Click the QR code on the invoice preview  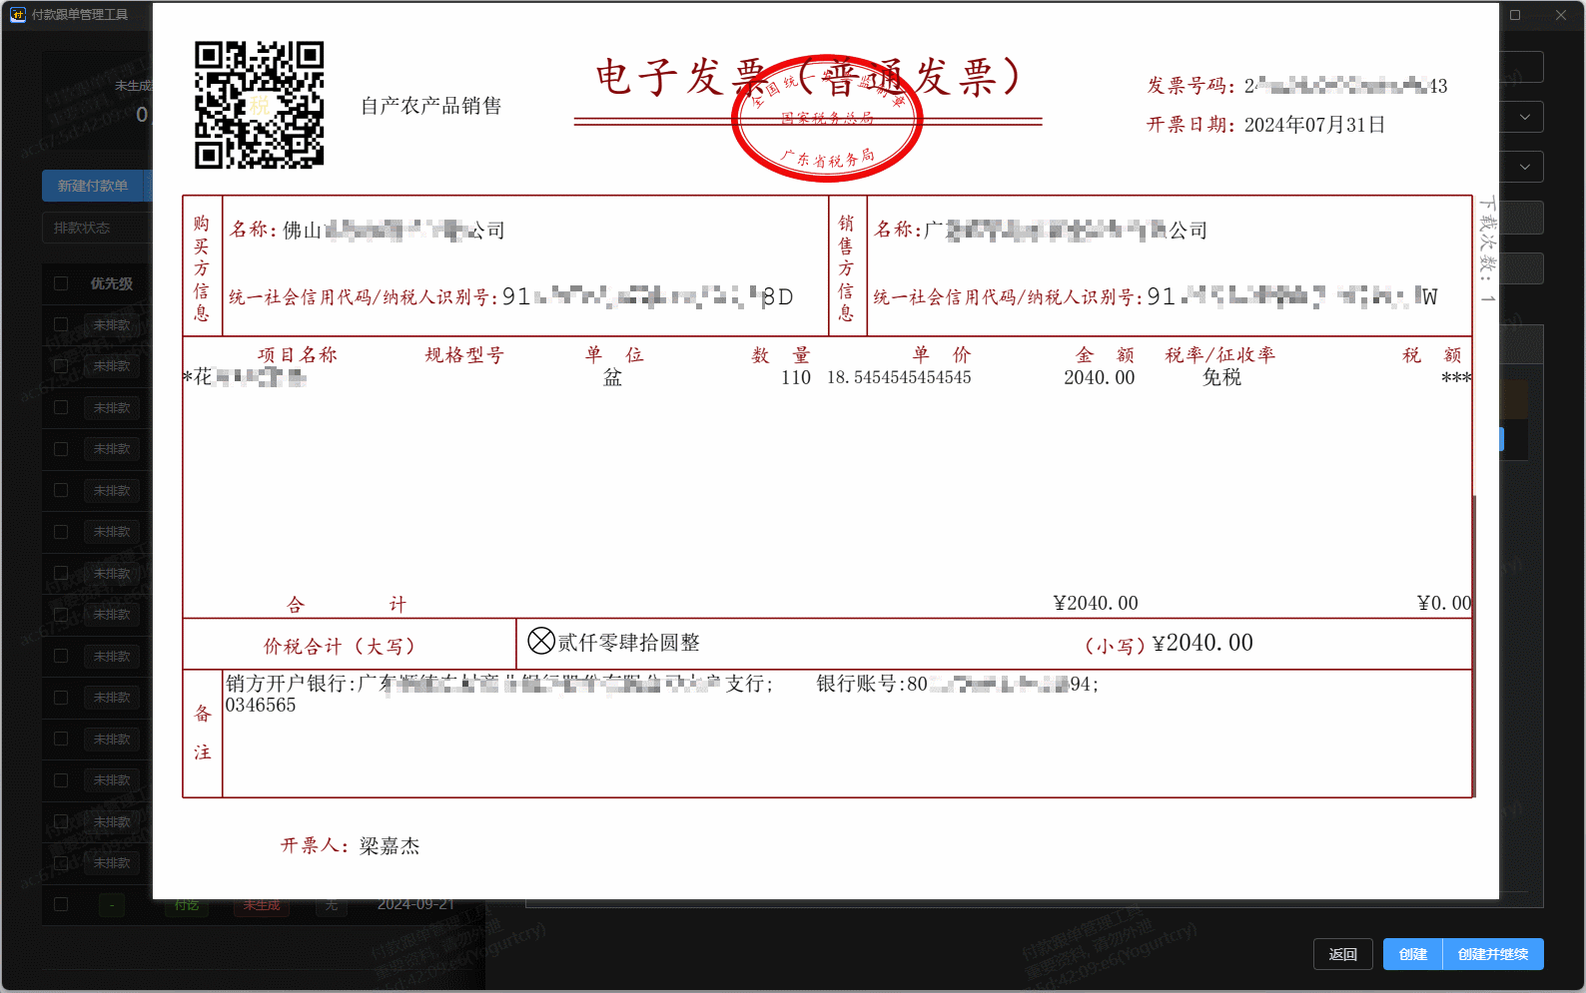click(260, 105)
